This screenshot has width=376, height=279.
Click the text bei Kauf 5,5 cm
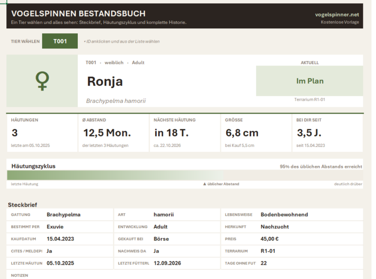tap(239, 145)
